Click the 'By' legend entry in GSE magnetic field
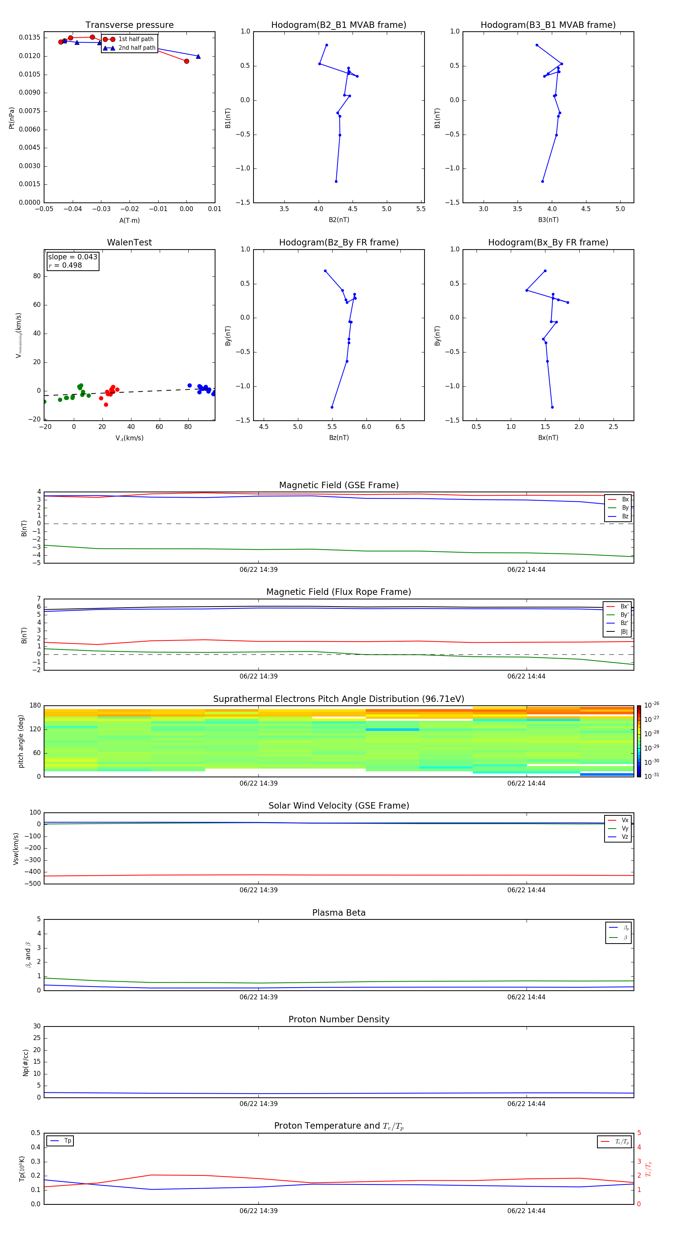This screenshot has height=1244, width=678. click(618, 507)
